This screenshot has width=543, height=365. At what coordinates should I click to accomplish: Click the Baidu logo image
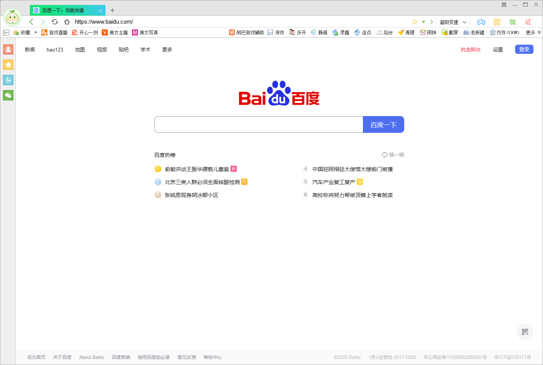pos(279,94)
